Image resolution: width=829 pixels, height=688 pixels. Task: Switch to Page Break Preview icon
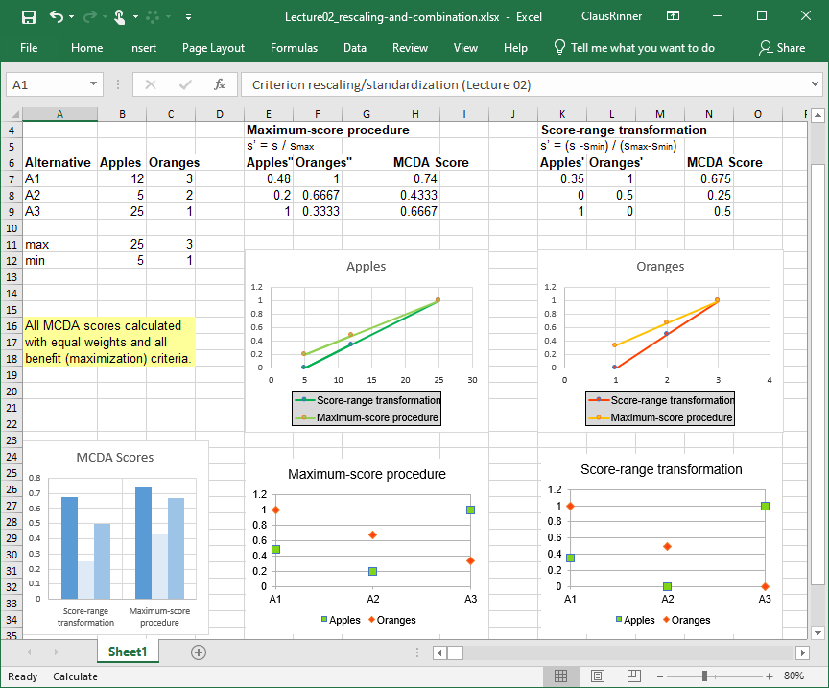[x=634, y=676]
